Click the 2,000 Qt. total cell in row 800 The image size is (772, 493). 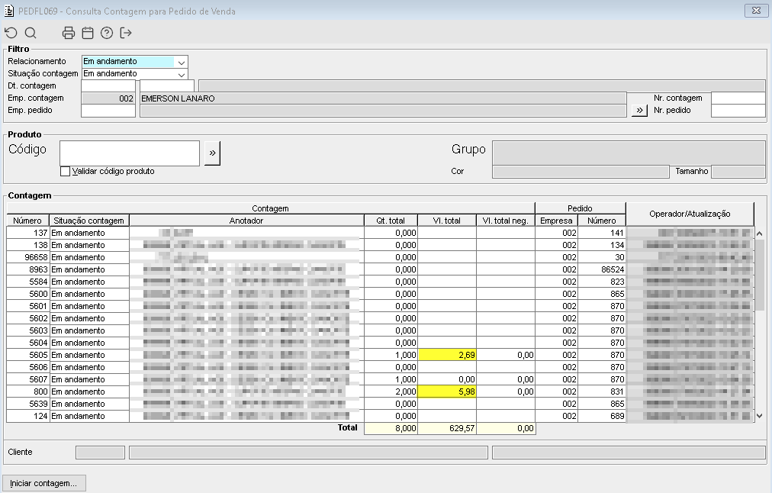coord(391,391)
